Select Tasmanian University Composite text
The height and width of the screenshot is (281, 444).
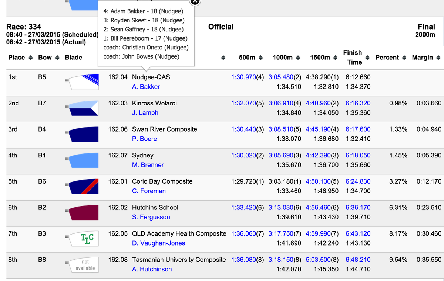point(179,260)
